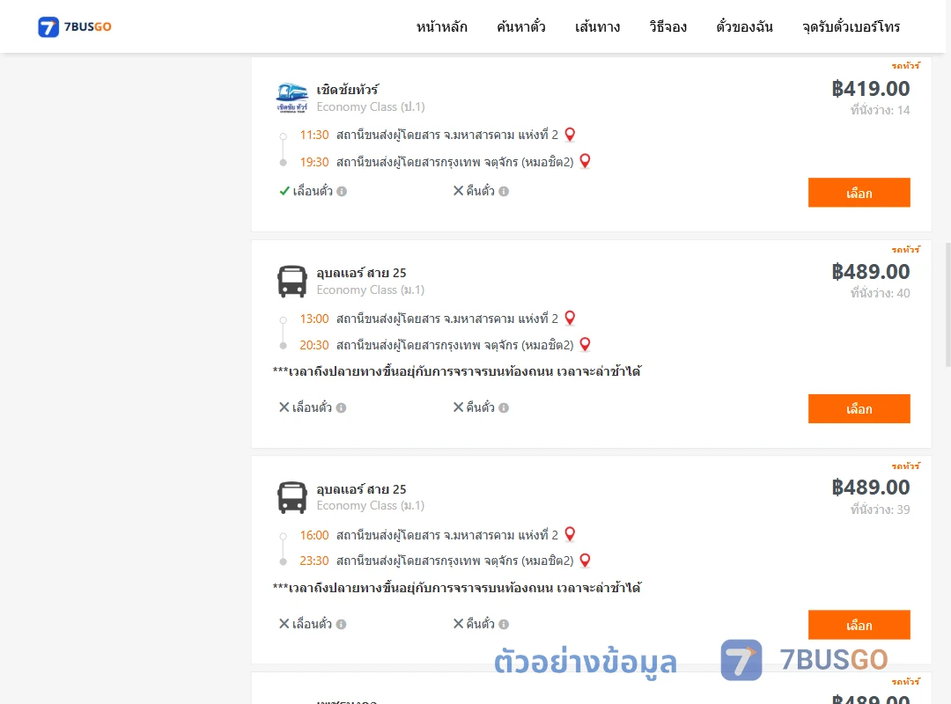Click map pin for 23:30 arrival station
951x704 pixels.
coord(585,561)
